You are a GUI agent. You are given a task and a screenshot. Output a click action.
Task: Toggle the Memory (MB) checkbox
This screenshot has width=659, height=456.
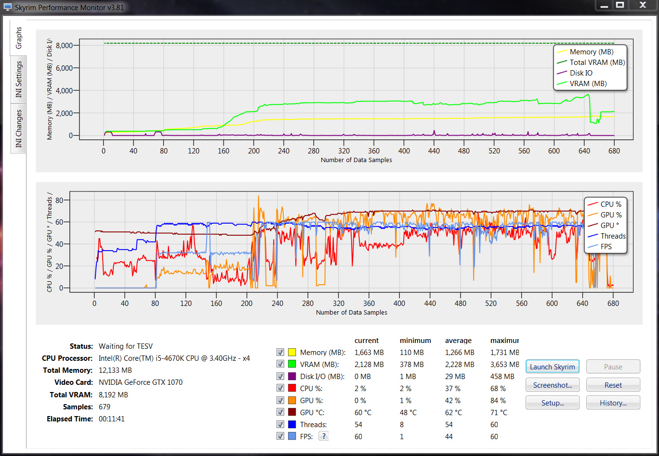point(280,353)
